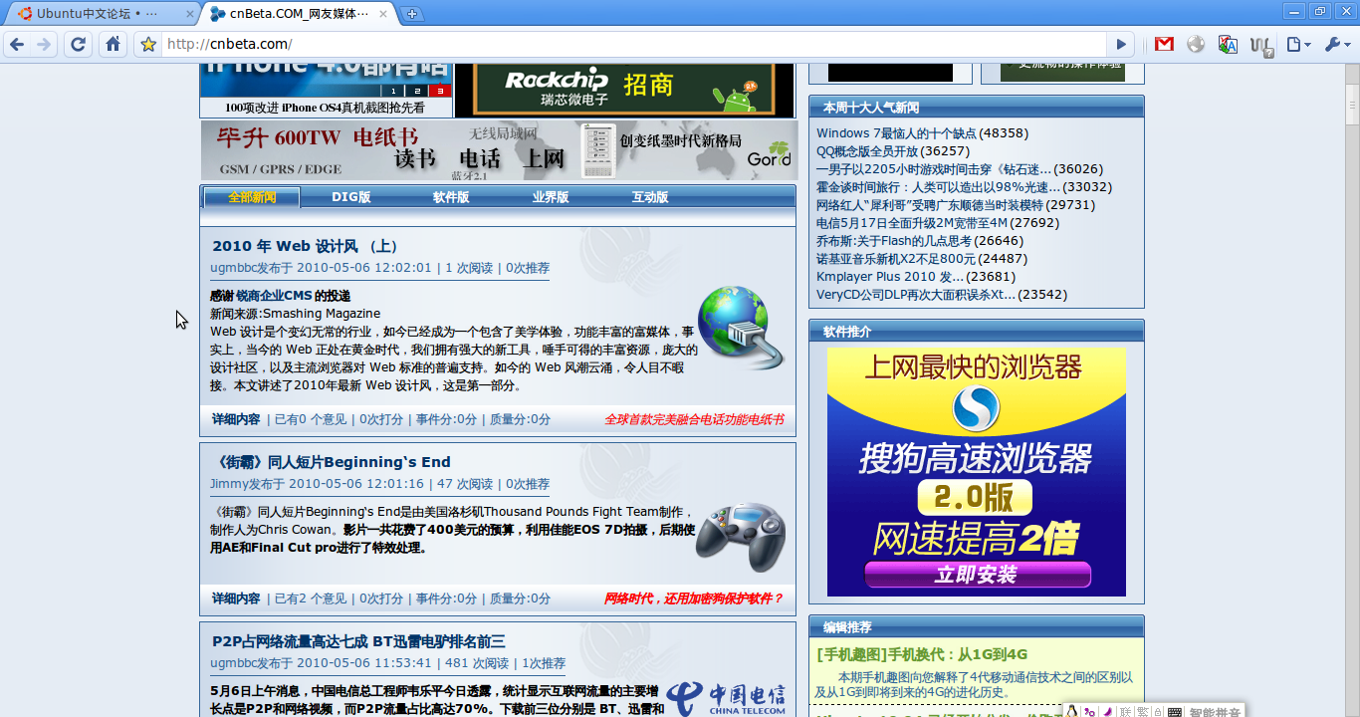
Task: Click the Tux penguin icon in input bar
Action: 1073,711
